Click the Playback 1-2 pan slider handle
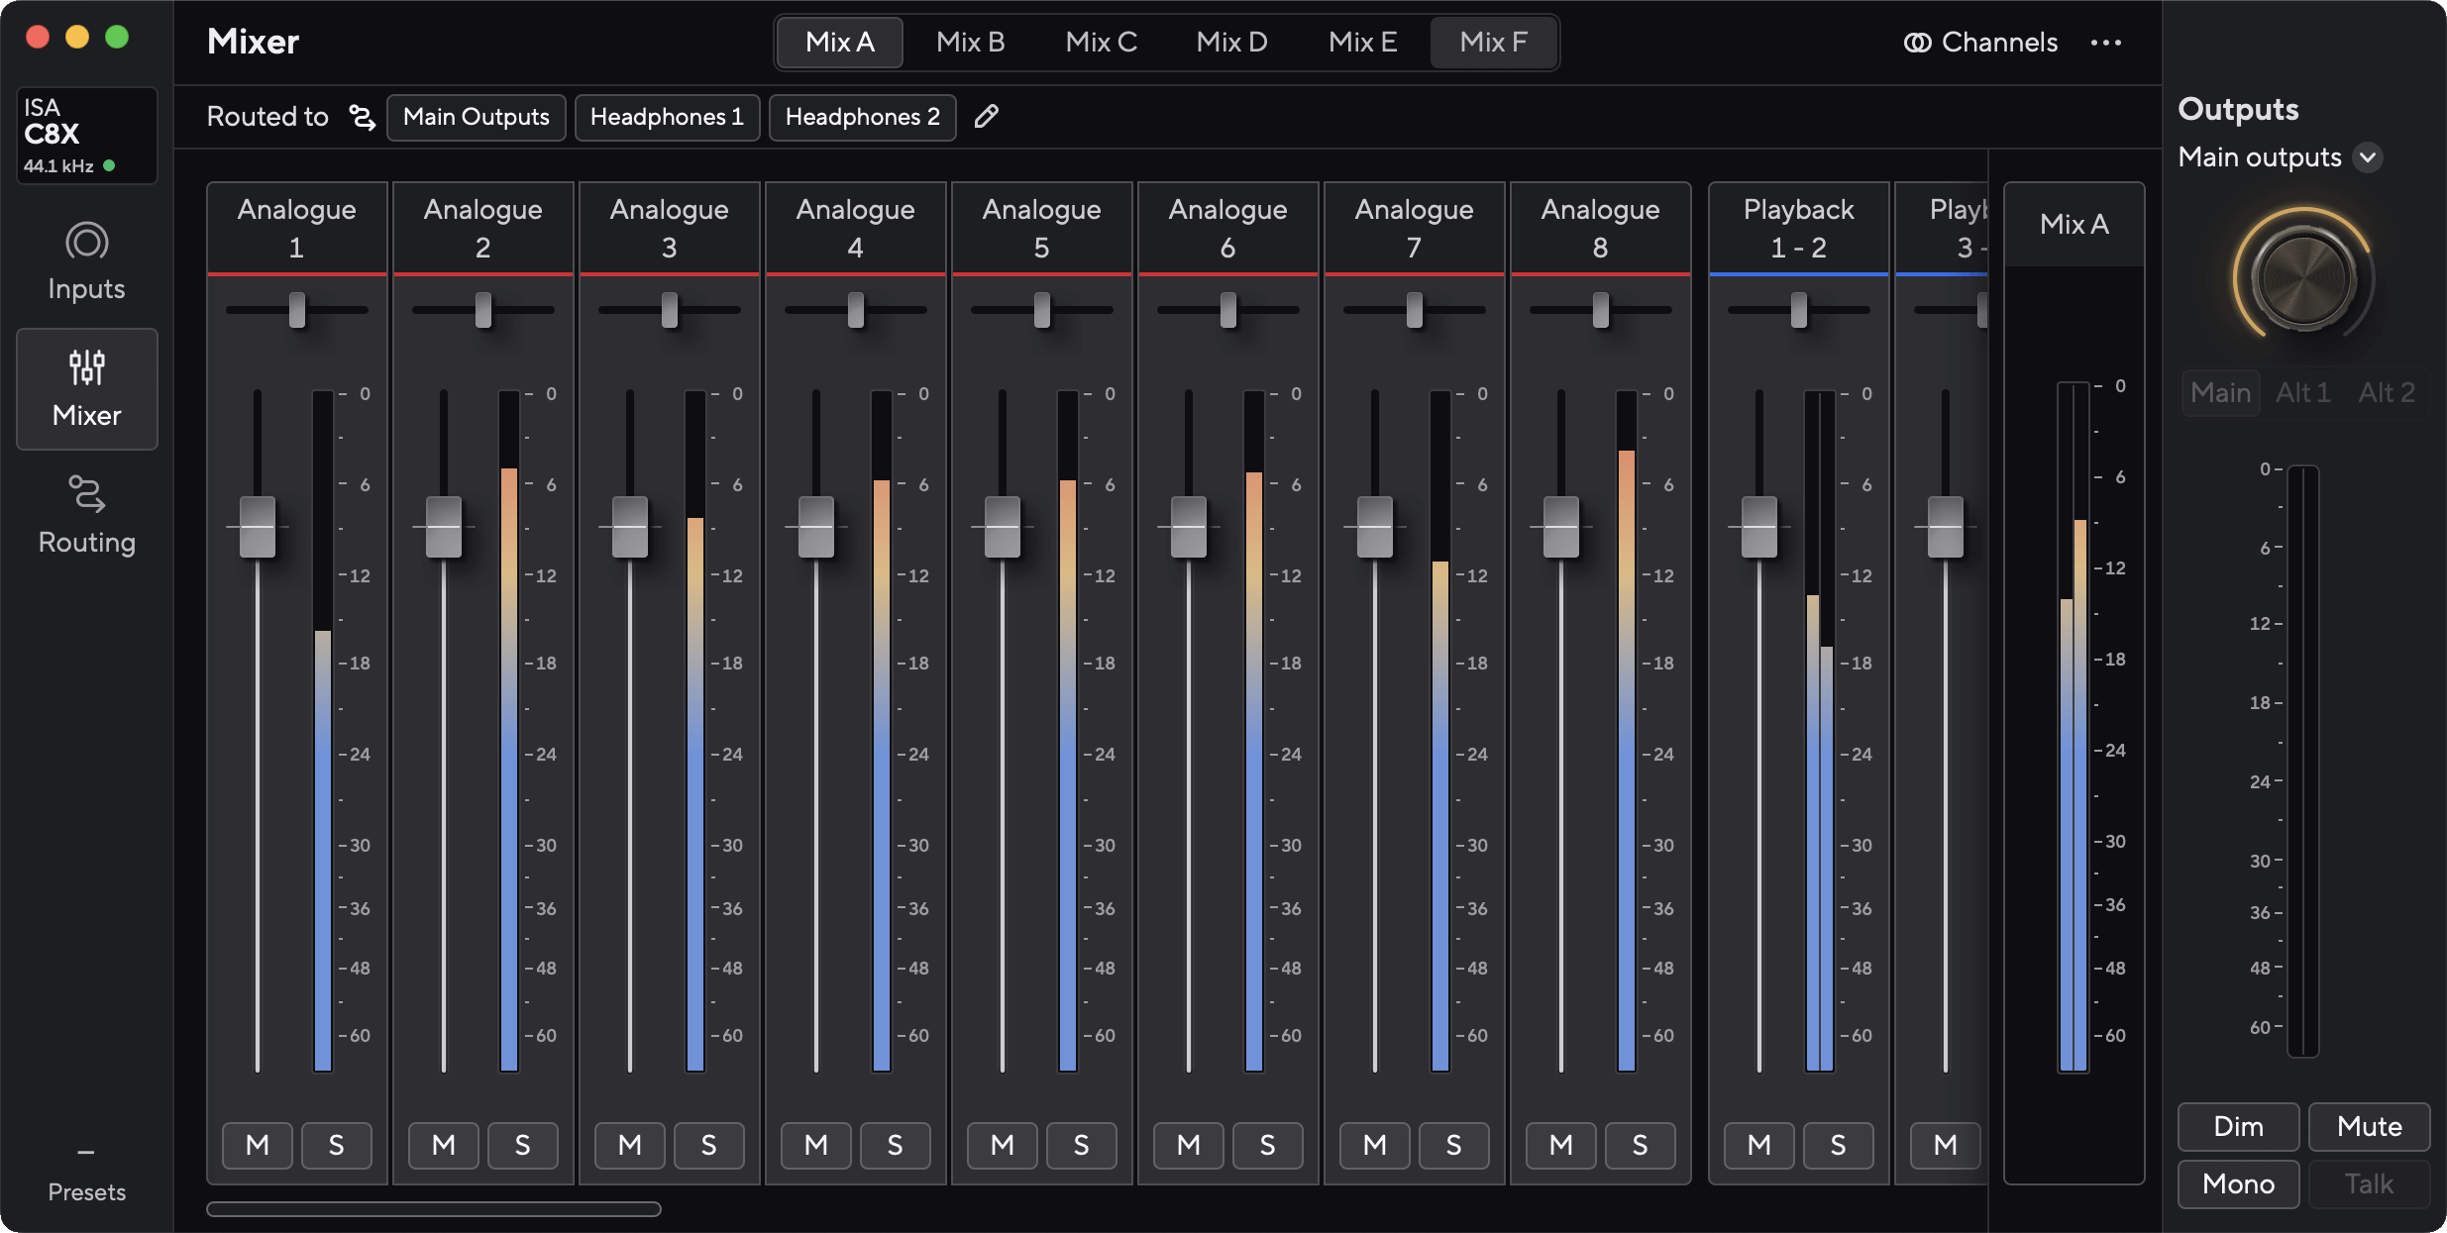This screenshot has width=2447, height=1233. pyautogui.click(x=1799, y=310)
